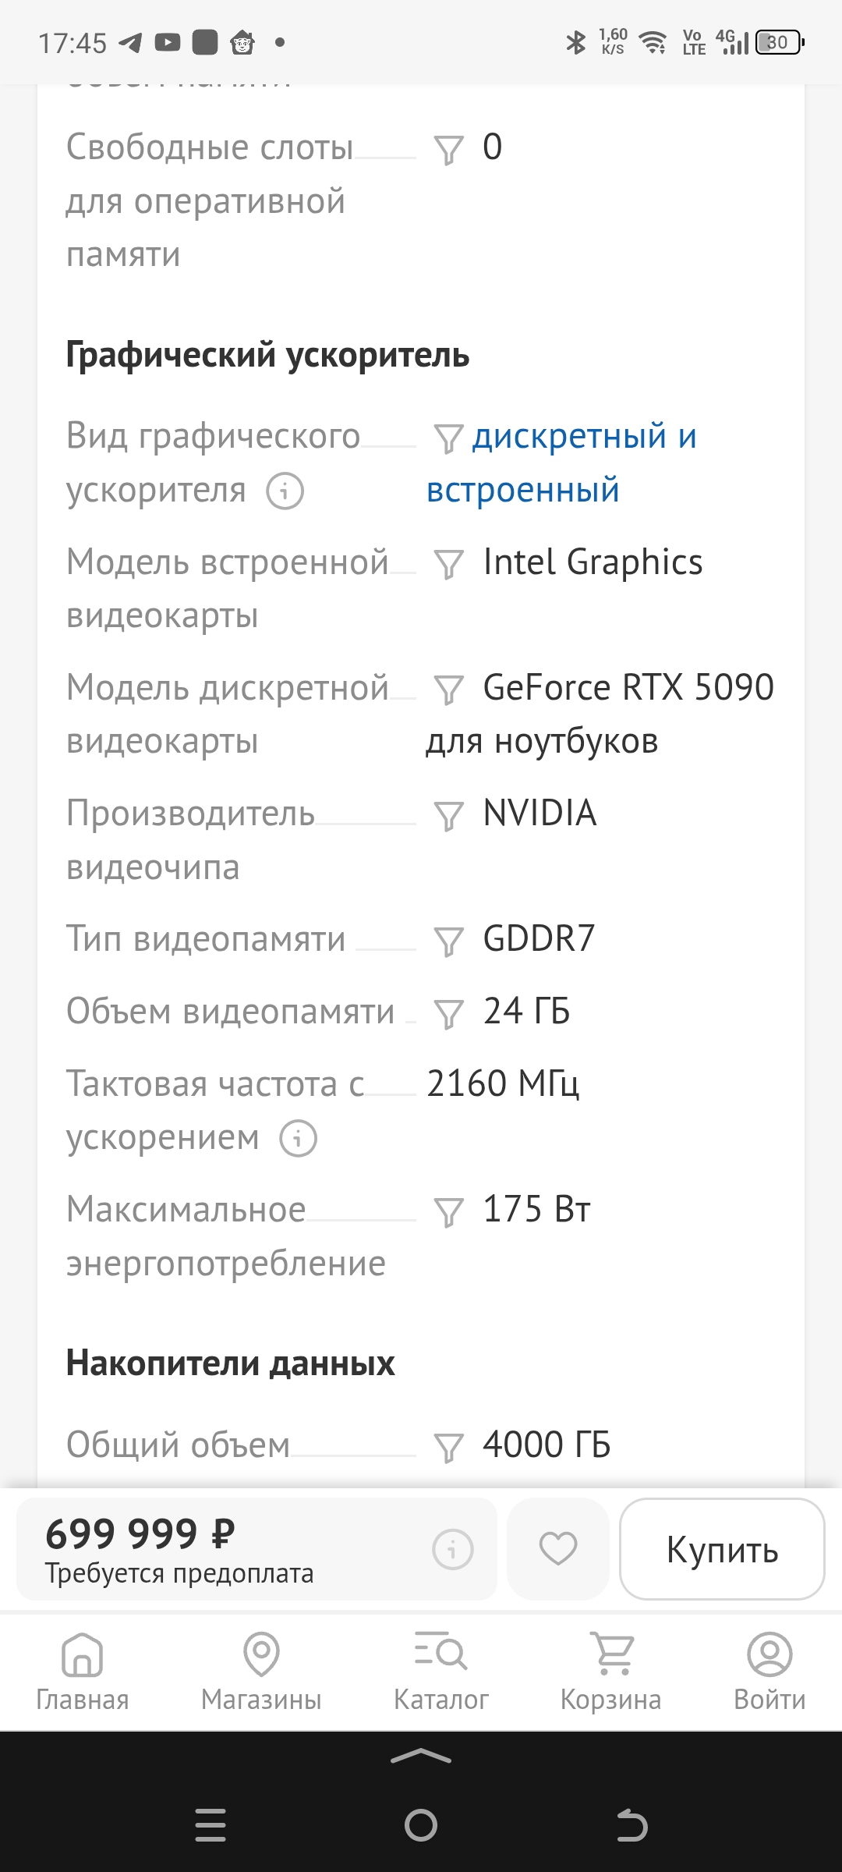
Task: Tap the filter icon beside GDDR7
Action: click(x=448, y=942)
